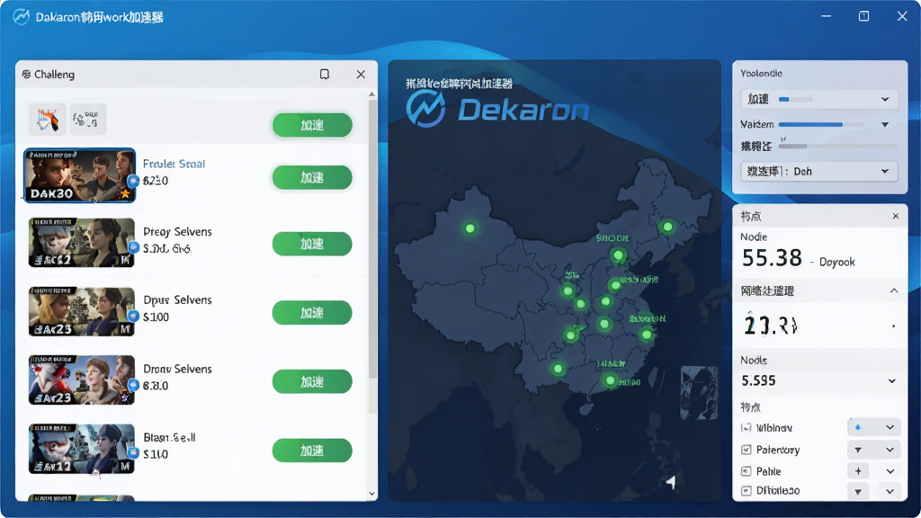Close the Node info panel
The width and height of the screenshot is (921, 518).
(895, 216)
